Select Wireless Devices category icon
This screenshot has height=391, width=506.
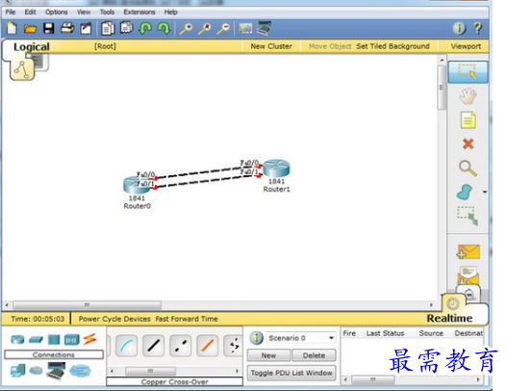coord(71,339)
